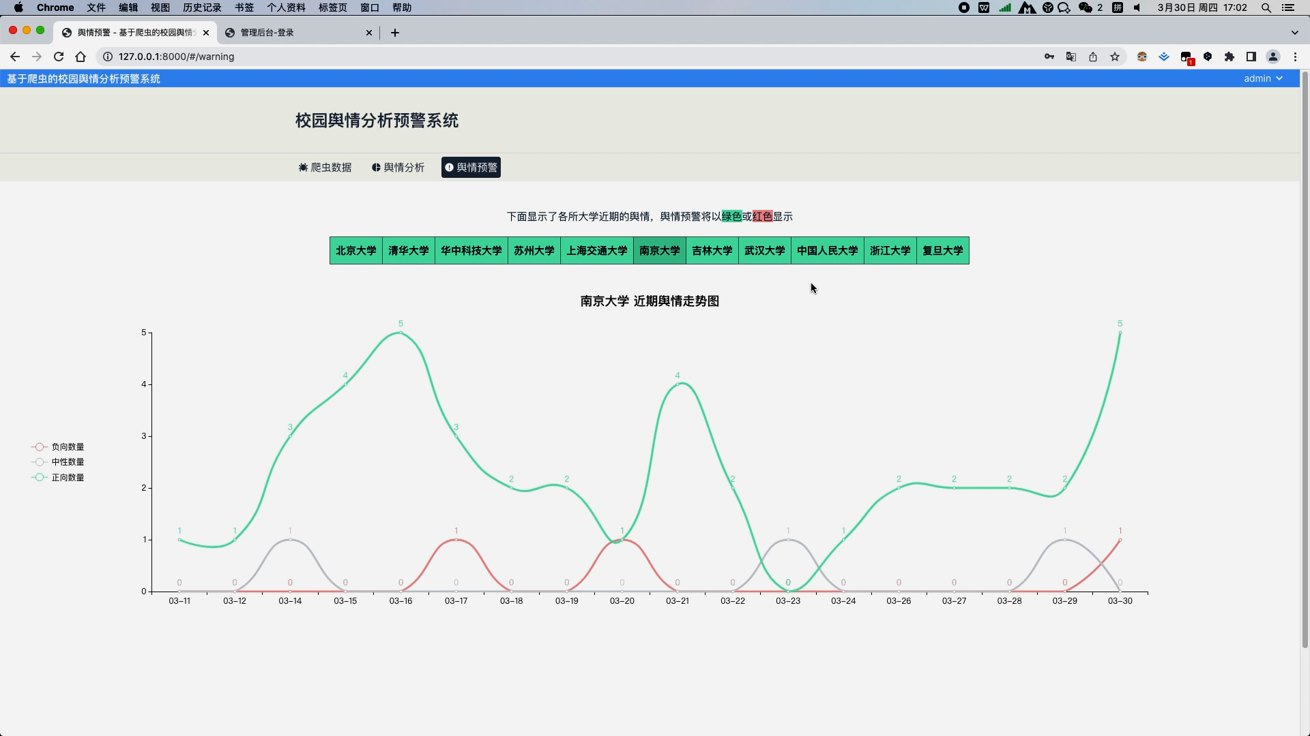Select the 北京大学 button
Viewport: 1310px width, 736px height.
tap(356, 251)
